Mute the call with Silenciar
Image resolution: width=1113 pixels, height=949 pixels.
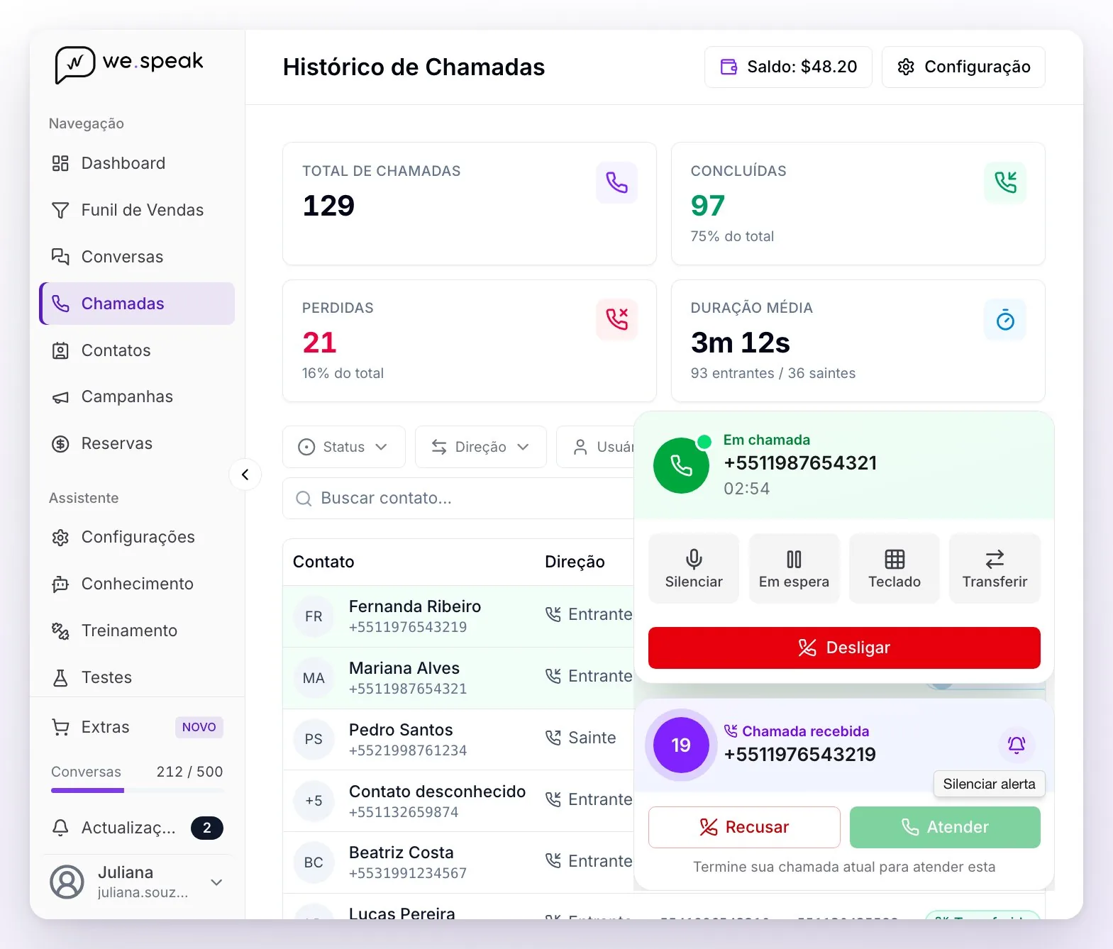[x=694, y=569]
